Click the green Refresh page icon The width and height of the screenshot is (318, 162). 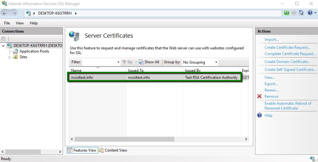[286, 13]
